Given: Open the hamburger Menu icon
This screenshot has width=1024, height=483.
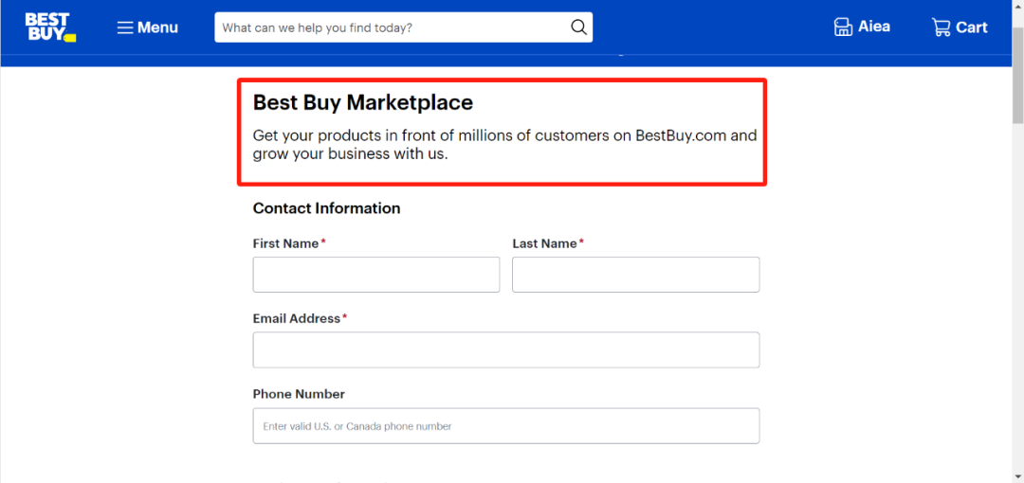Looking at the screenshot, I should pyautogui.click(x=125, y=27).
